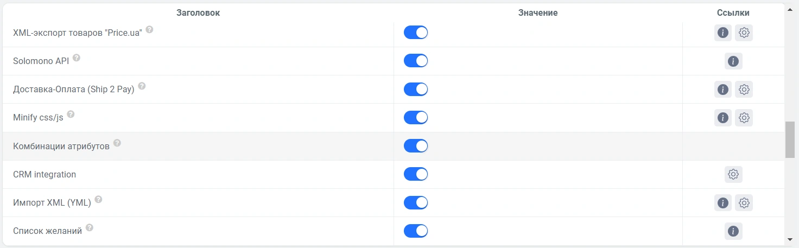799x248 pixels.
Task: Open CRM integration settings gear
Action: [733, 174]
